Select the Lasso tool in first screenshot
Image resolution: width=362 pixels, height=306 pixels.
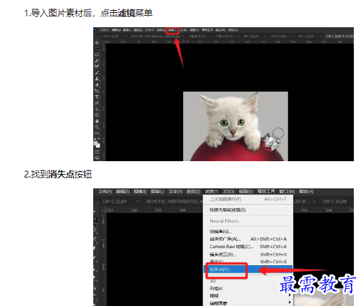pos(97,54)
